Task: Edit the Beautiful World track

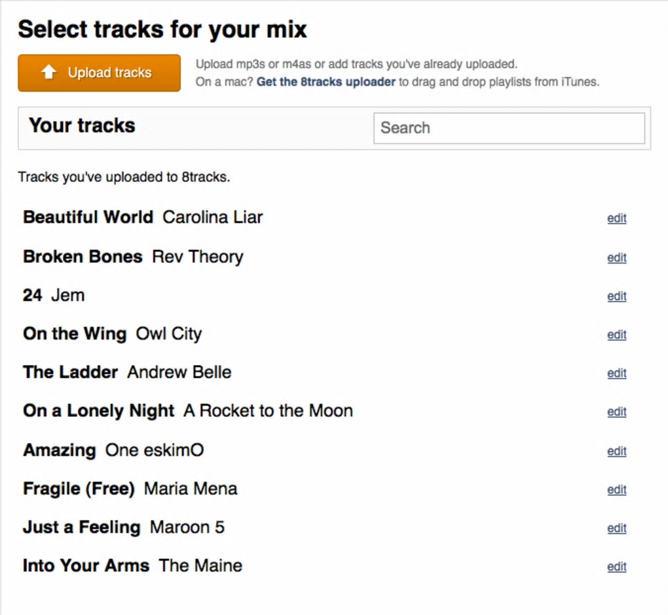Action: pos(616,219)
